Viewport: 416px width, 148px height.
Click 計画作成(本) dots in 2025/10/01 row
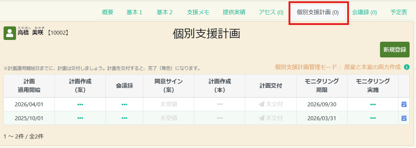[220, 118]
